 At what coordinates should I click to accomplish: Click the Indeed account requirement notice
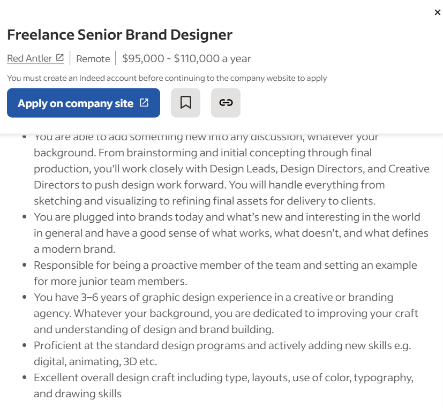tap(167, 78)
